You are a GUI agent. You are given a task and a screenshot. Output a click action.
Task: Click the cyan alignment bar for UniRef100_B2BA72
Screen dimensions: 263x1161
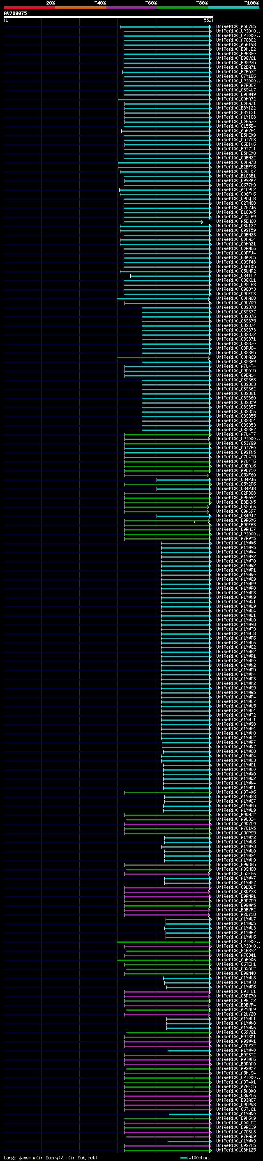167,72
